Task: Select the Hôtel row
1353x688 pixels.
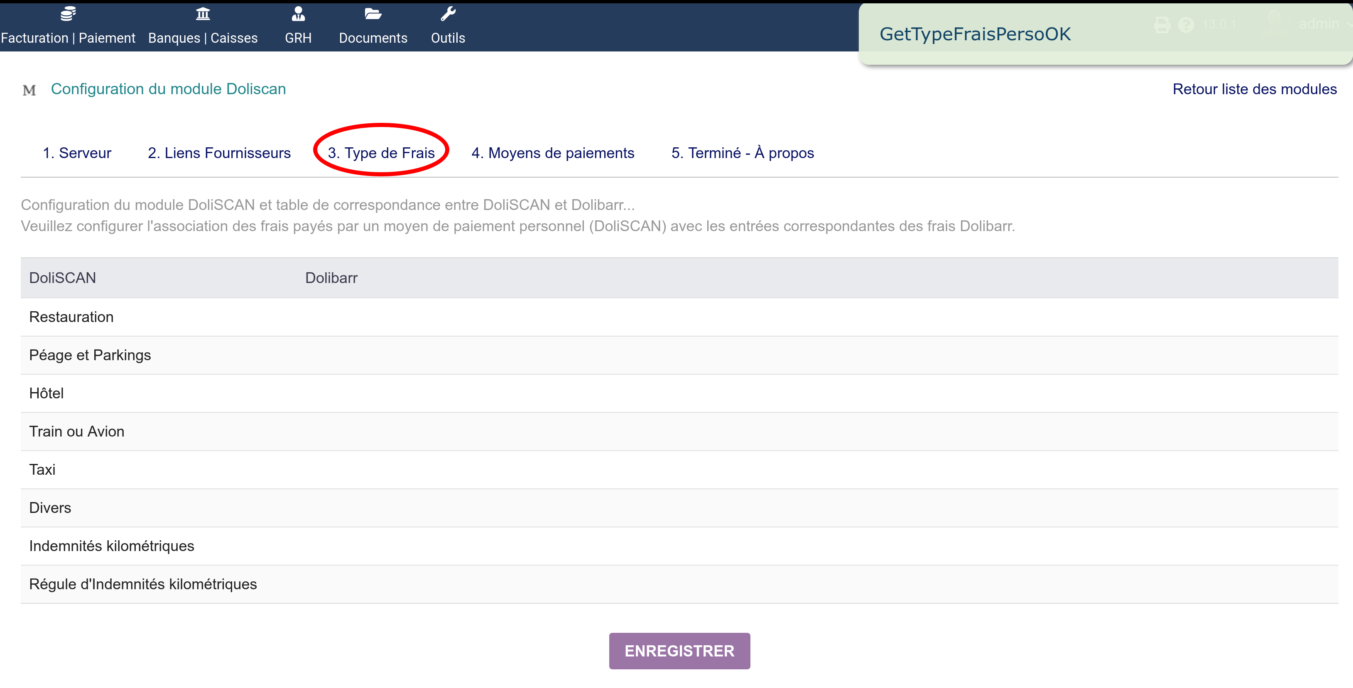Action: coord(679,394)
